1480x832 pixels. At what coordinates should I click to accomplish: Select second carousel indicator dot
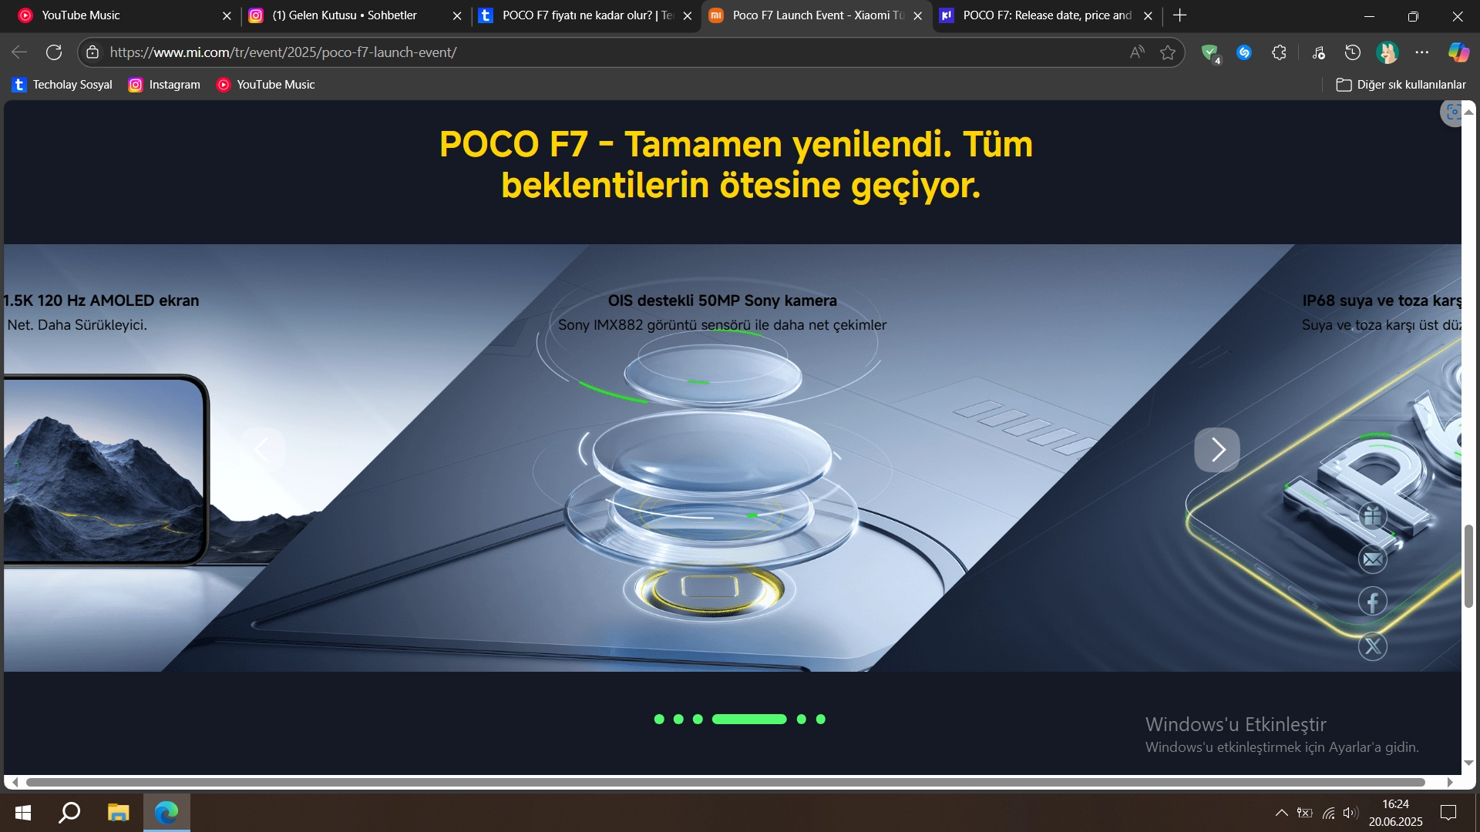tap(678, 720)
